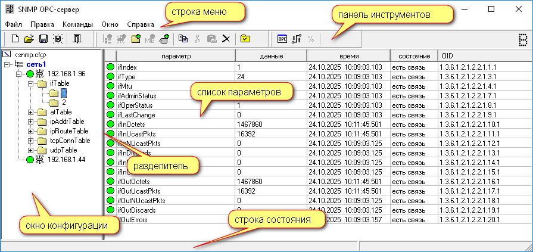Click the green status circle of device 192.168.1.44

click(30, 160)
